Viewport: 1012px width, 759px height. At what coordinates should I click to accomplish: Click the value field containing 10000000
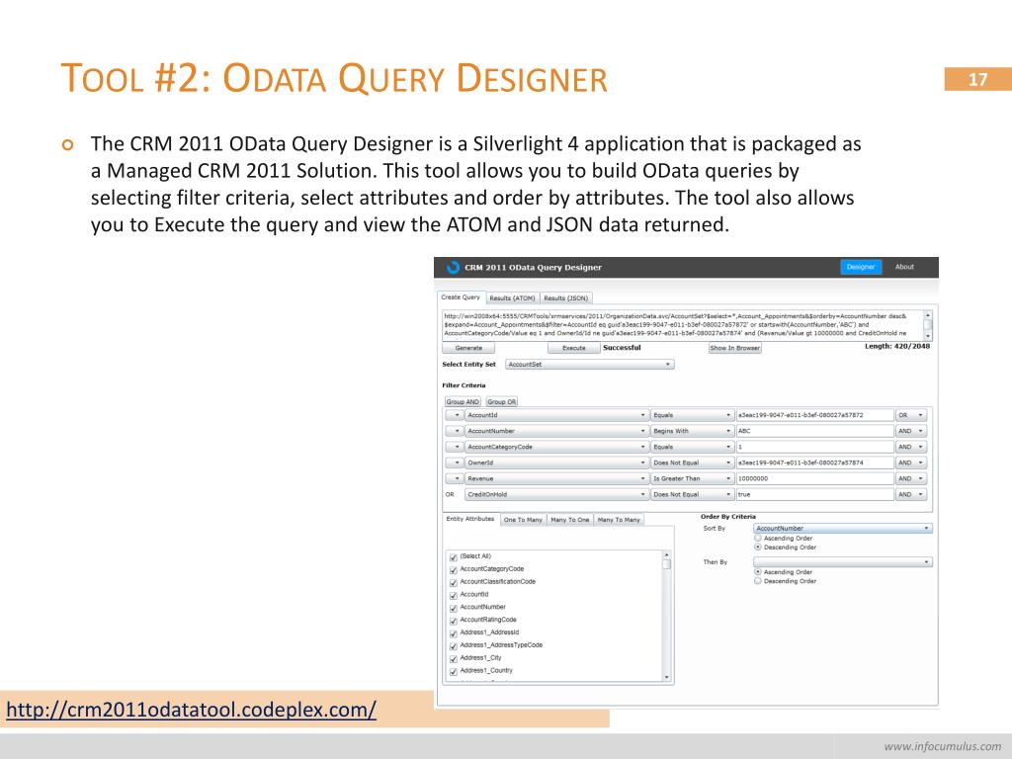(814, 479)
